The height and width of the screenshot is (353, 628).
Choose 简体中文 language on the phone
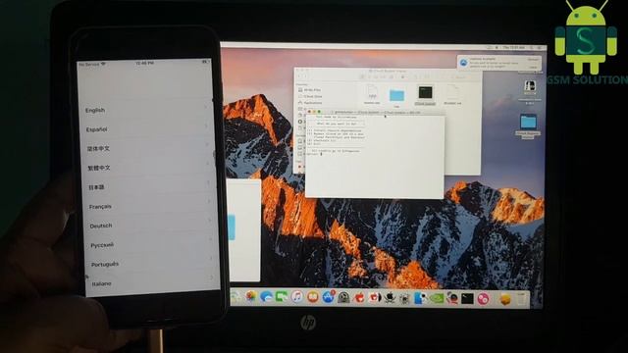point(98,148)
